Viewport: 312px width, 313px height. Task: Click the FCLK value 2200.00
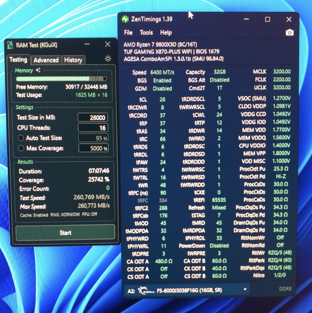(x=282, y=80)
